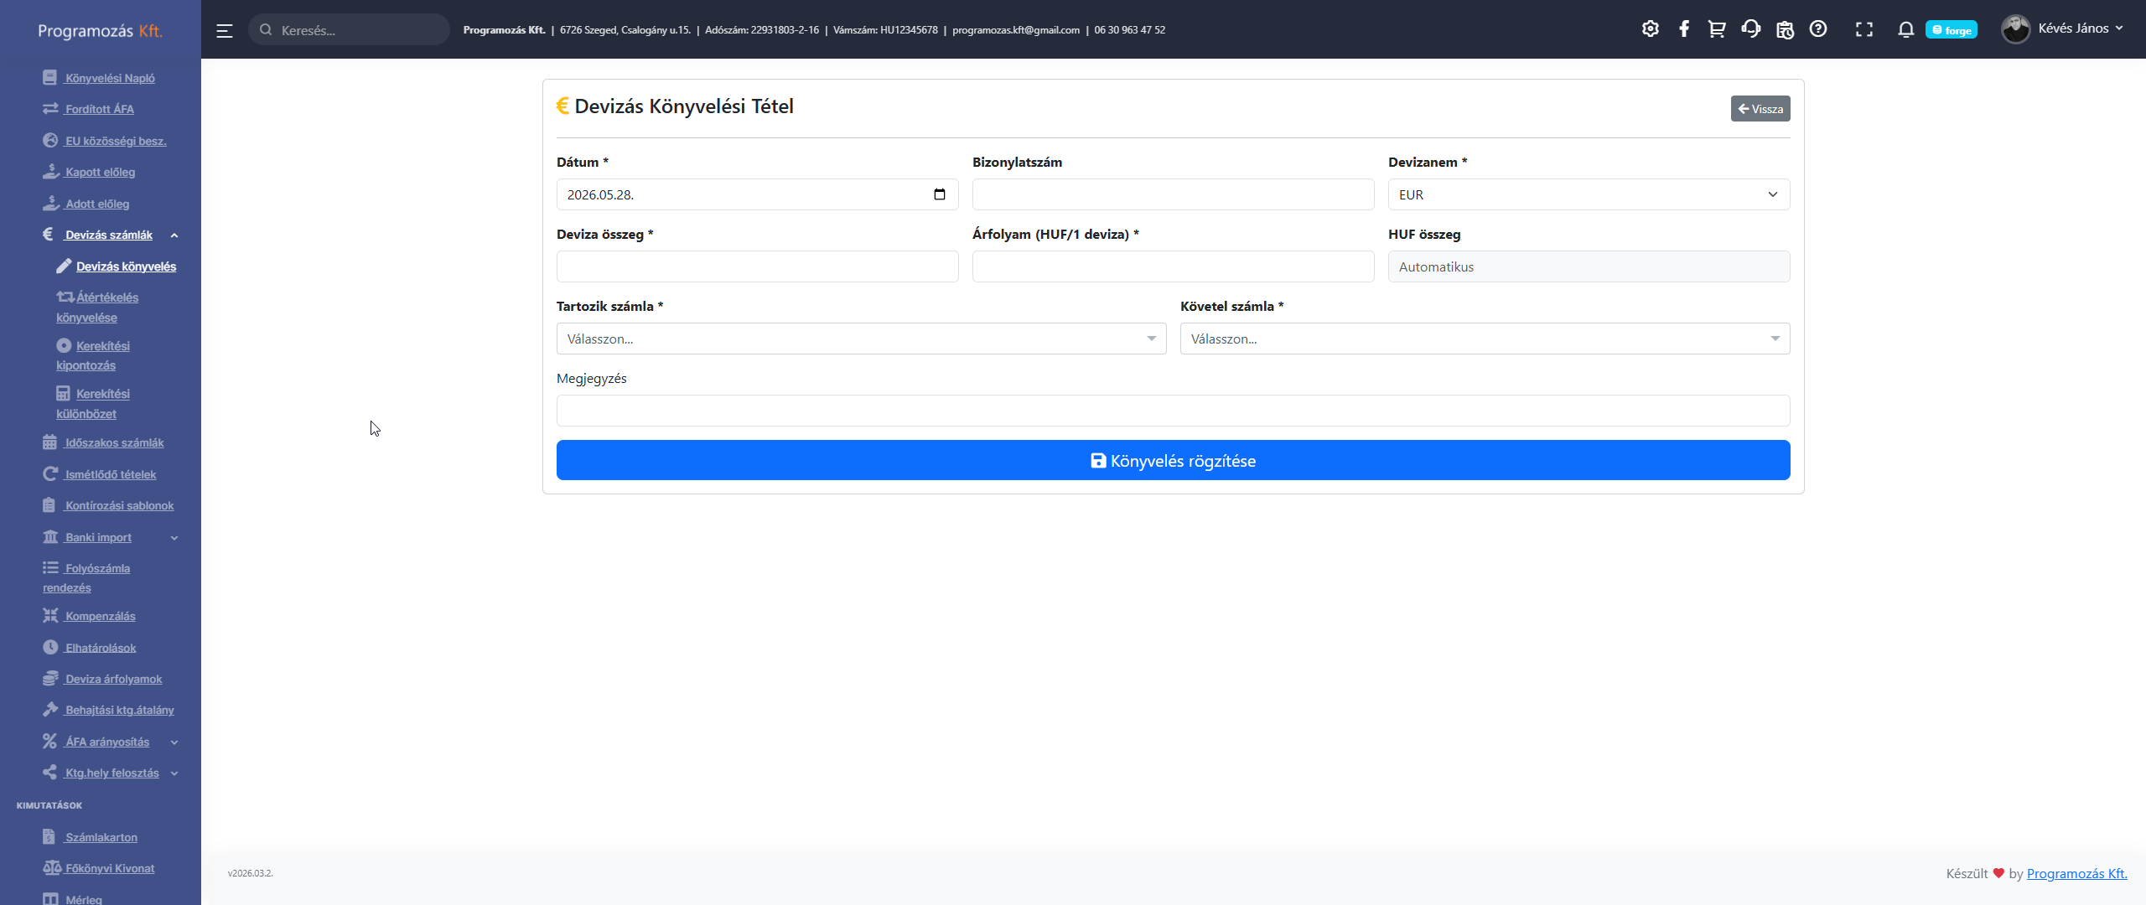Click the Behajtási ktg.átalány gavel icon
This screenshot has height=905, width=2146.
[50, 709]
